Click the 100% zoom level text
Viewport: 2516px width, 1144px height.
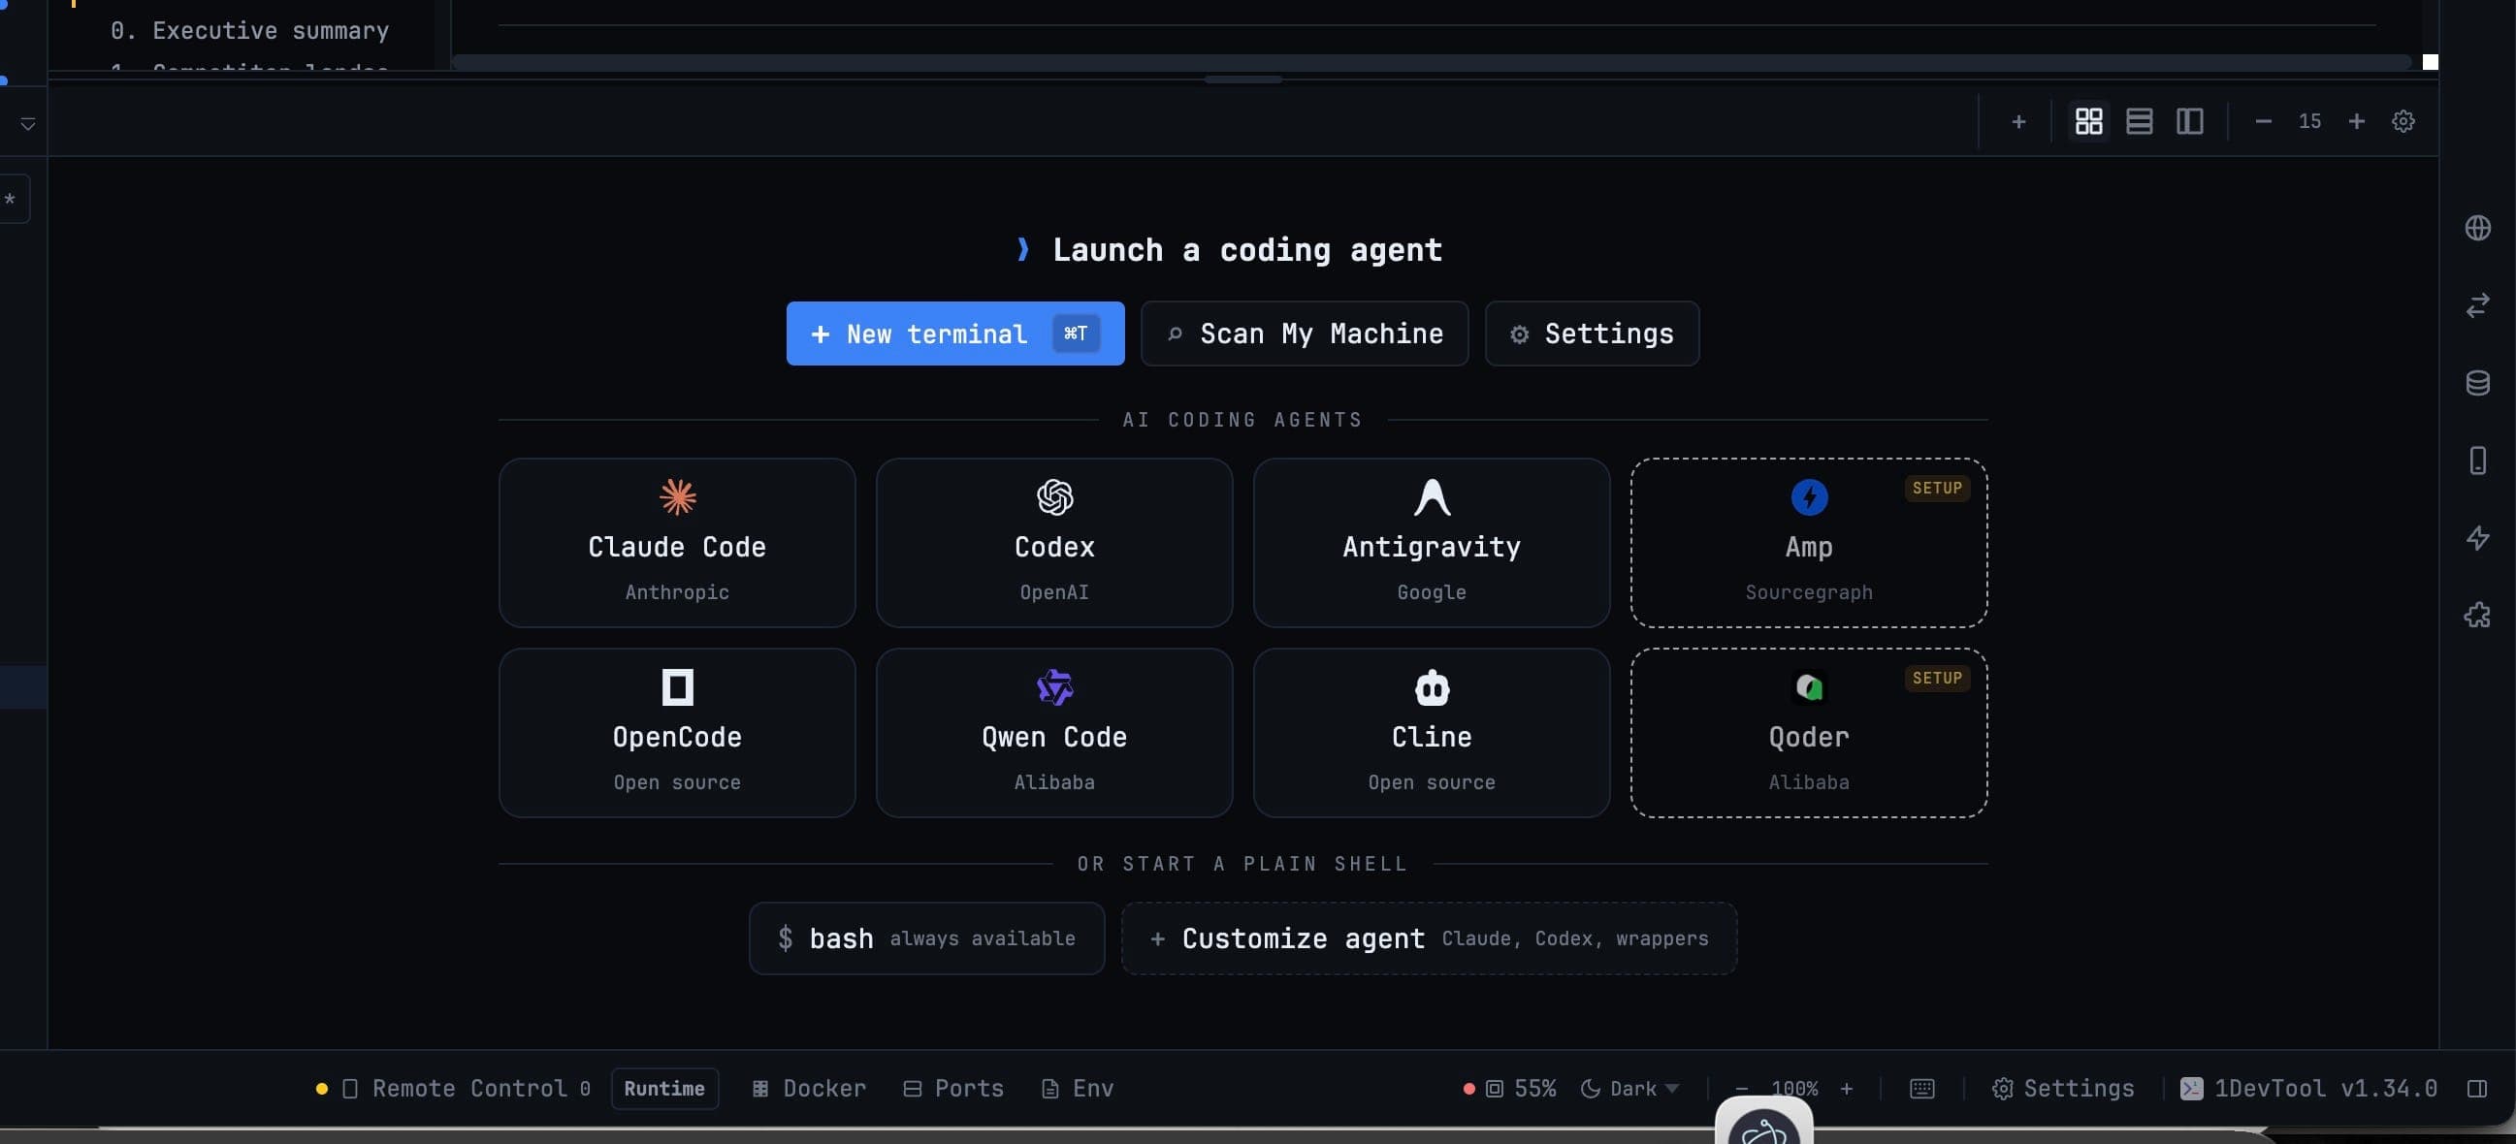[x=1794, y=1089]
